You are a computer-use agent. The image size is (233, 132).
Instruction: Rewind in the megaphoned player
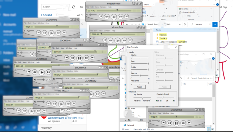coord(107,17)
